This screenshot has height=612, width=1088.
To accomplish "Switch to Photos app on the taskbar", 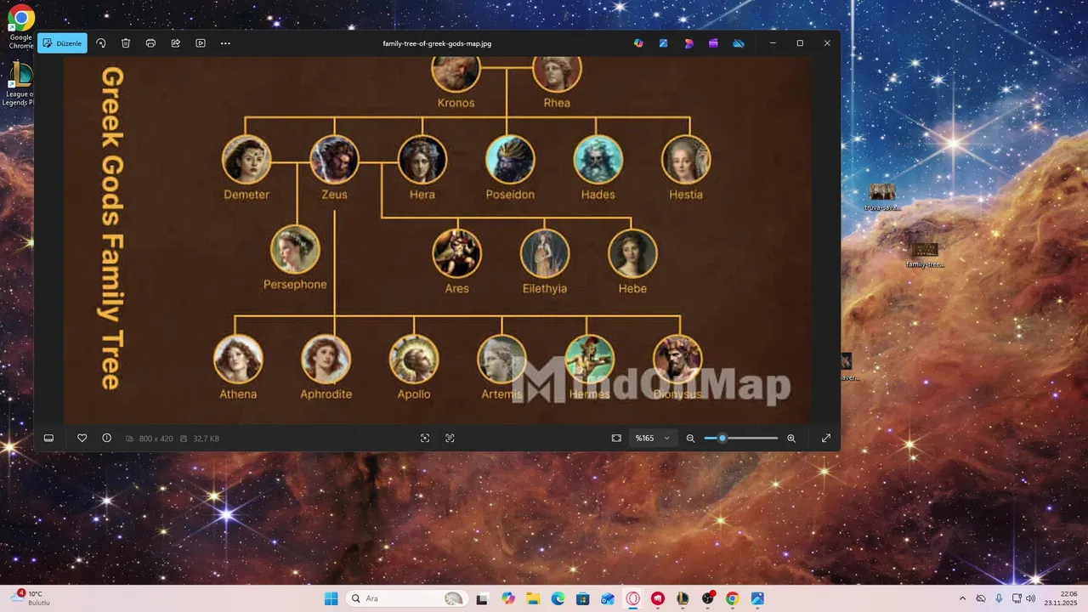I will point(756,598).
